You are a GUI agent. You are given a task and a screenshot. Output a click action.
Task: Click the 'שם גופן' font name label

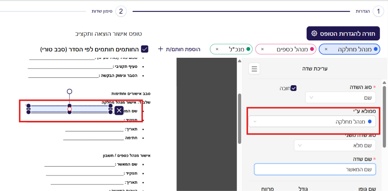pyautogui.click(x=367, y=189)
